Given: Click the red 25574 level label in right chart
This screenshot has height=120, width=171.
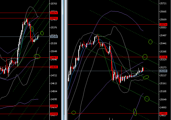Looking at the screenshot, I should pyautogui.click(x=163, y=24).
